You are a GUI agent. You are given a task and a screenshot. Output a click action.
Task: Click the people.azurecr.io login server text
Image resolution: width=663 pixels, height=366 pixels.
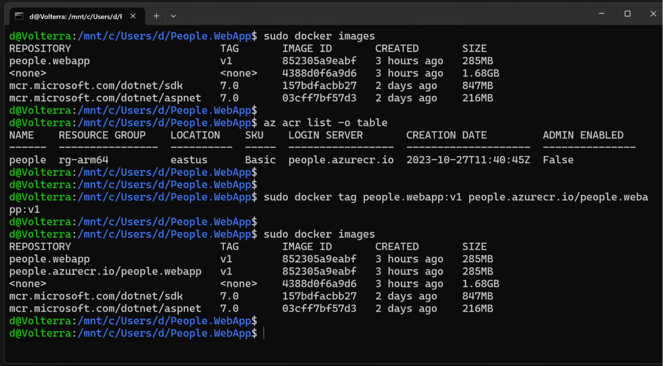point(341,160)
